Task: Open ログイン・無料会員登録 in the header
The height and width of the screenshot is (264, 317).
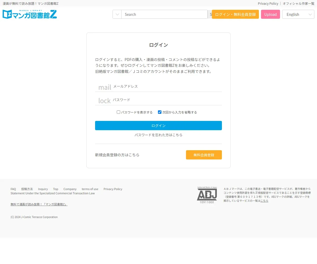Action: click(x=235, y=14)
